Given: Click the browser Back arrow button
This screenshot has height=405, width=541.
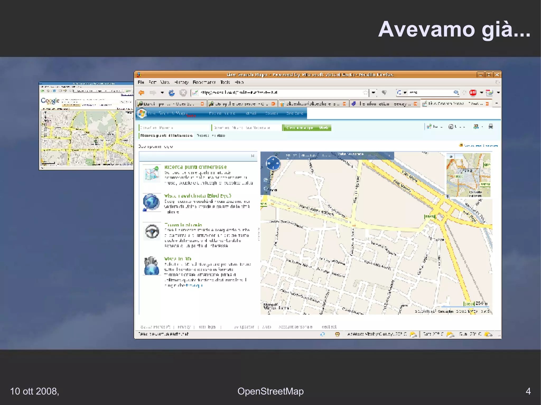Looking at the screenshot, I should [142, 93].
